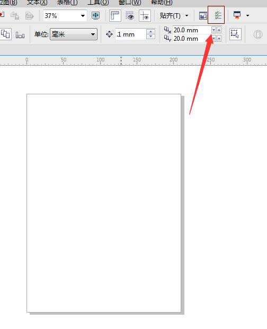
Task: Open the 单位 毫米 units dropdown
Action: click(x=74, y=34)
